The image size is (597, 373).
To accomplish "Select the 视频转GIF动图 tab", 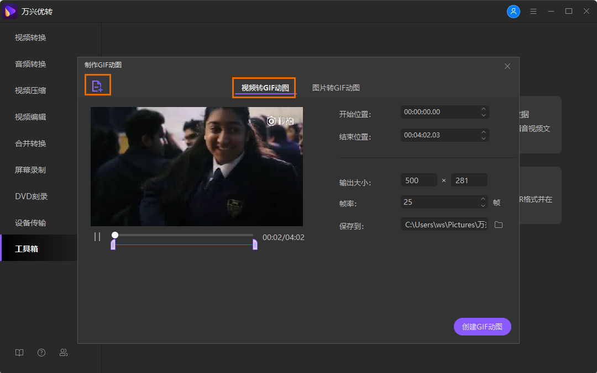I will tap(265, 88).
